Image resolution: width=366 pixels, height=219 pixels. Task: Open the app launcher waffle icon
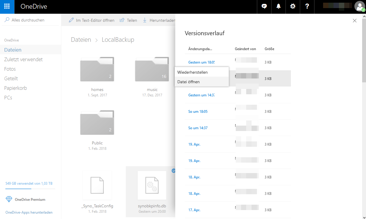(x=7, y=7)
